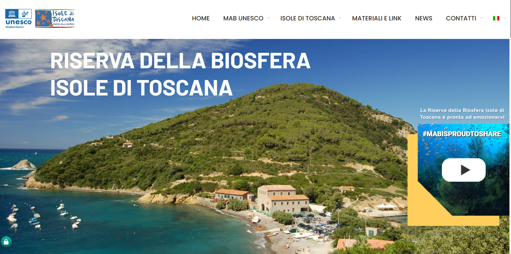The height and width of the screenshot is (254, 511).
Task: Open the language selector dropdown arrow
Action: tap(505, 18)
